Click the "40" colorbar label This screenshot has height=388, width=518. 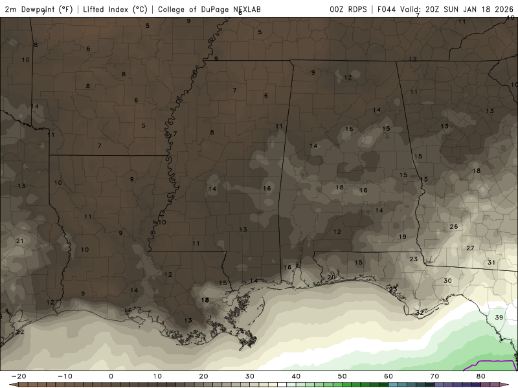coord(296,376)
